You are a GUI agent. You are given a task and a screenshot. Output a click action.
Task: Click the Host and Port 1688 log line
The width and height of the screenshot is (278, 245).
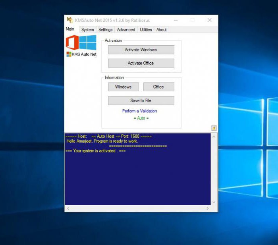pos(108,136)
